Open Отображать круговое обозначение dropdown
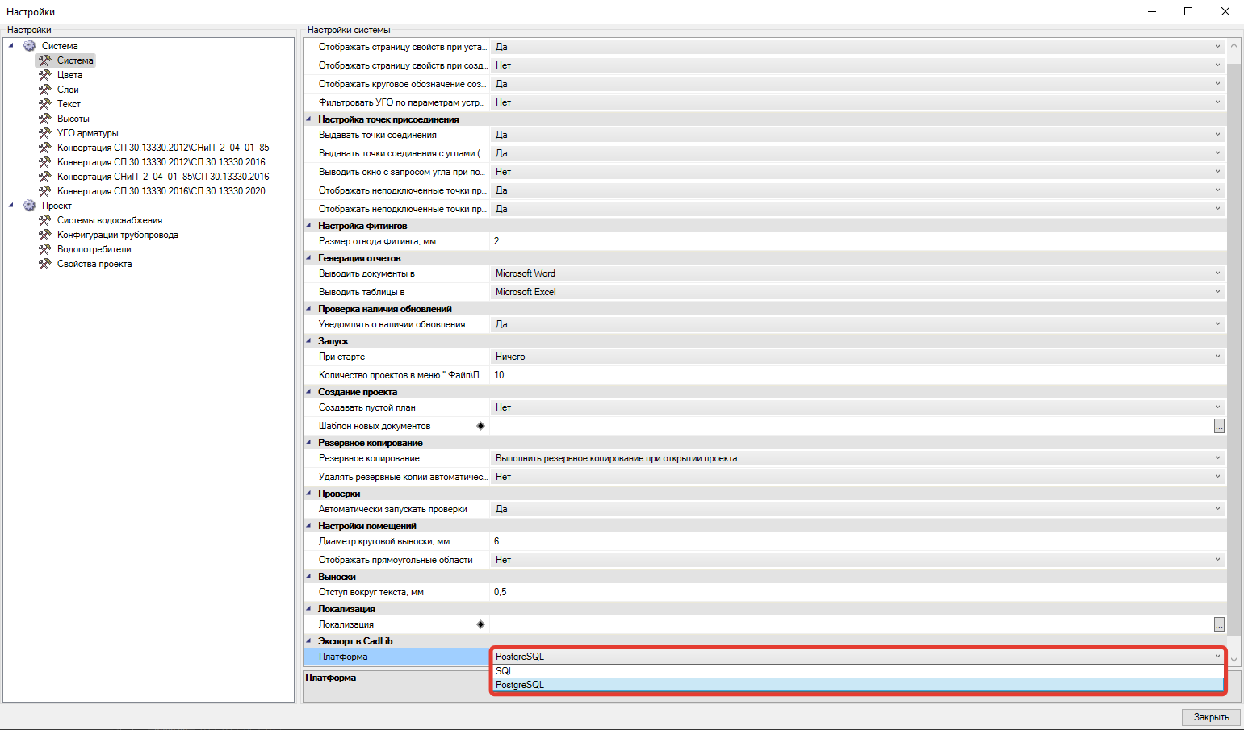 point(1217,84)
